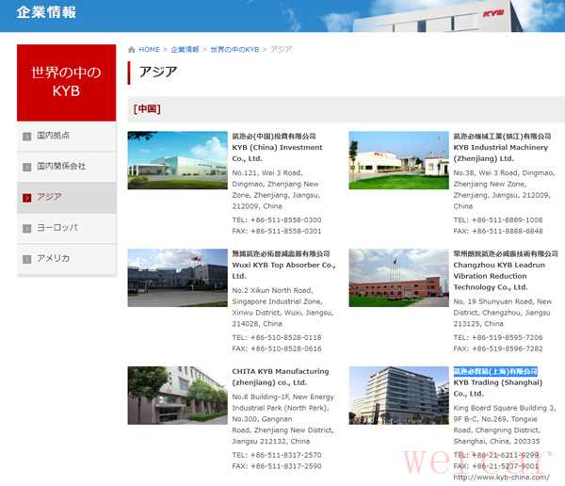Open the KYB Trading (Shanghai) building photo

pos(398,396)
